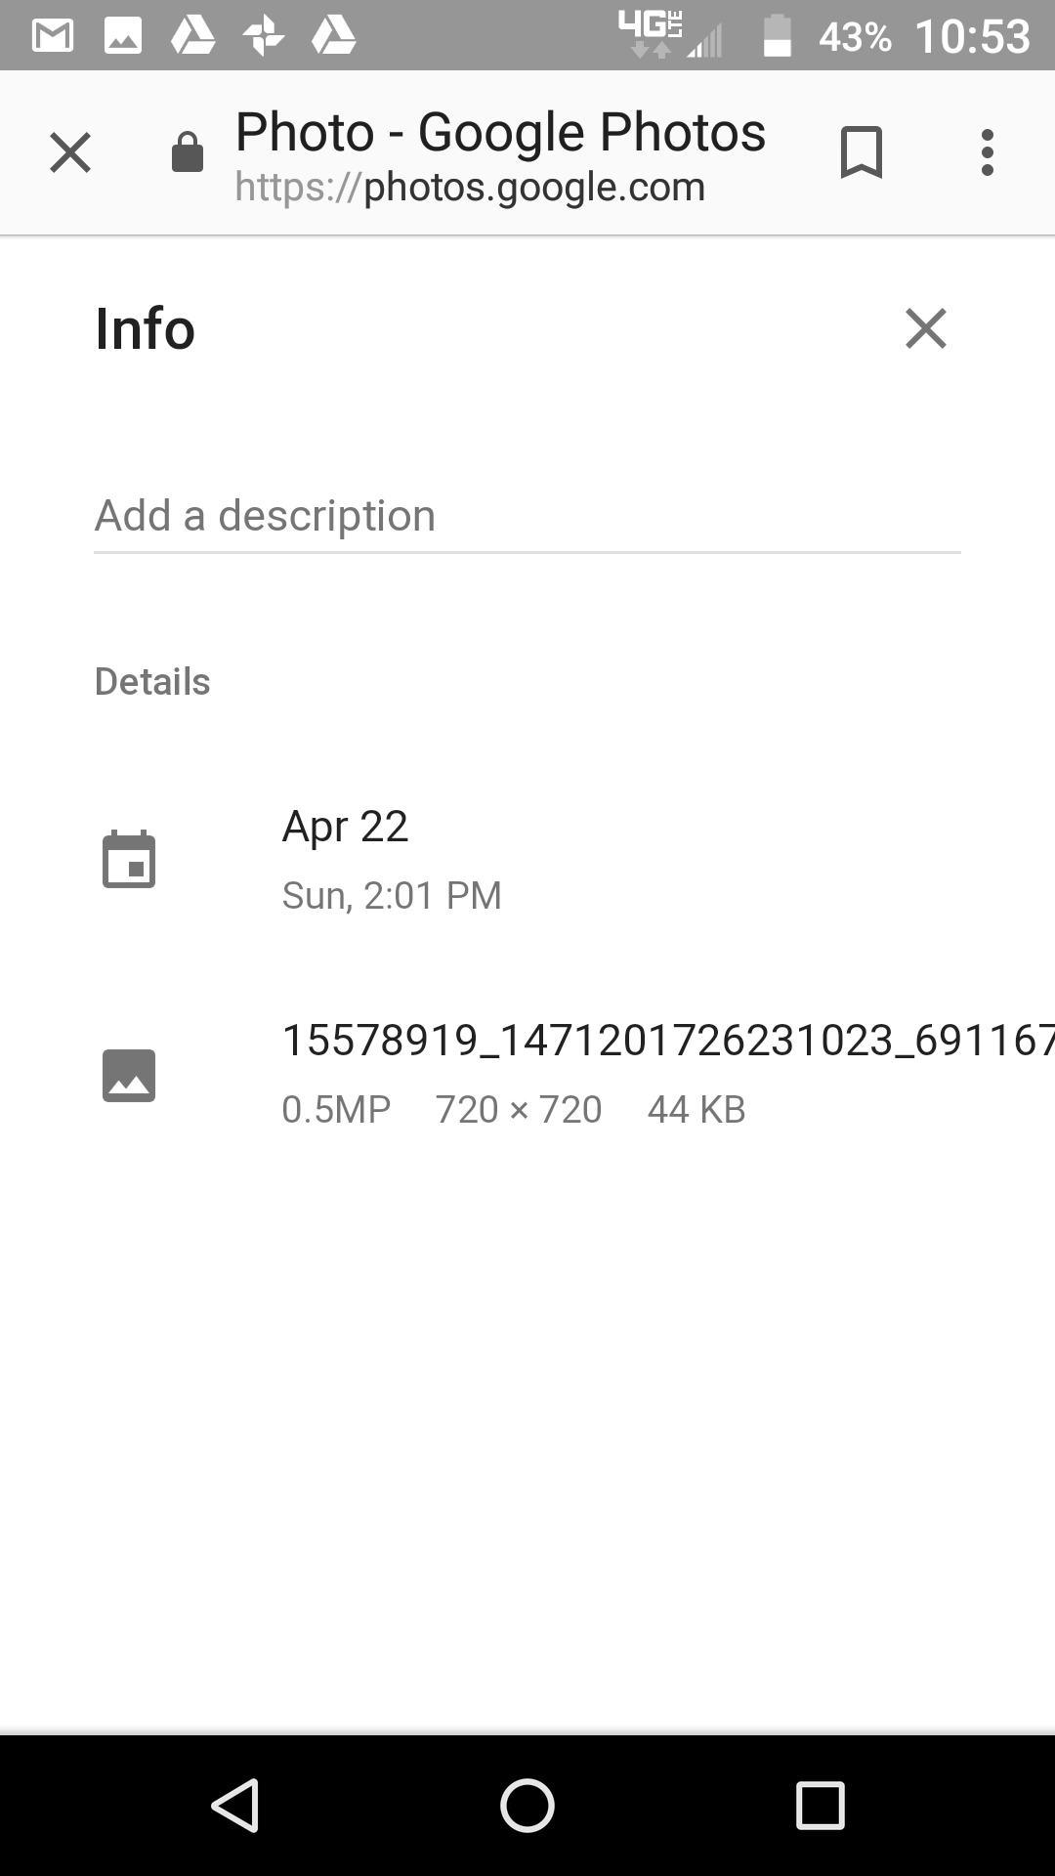Select the Apr 22 date entry

click(x=345, y=827)
